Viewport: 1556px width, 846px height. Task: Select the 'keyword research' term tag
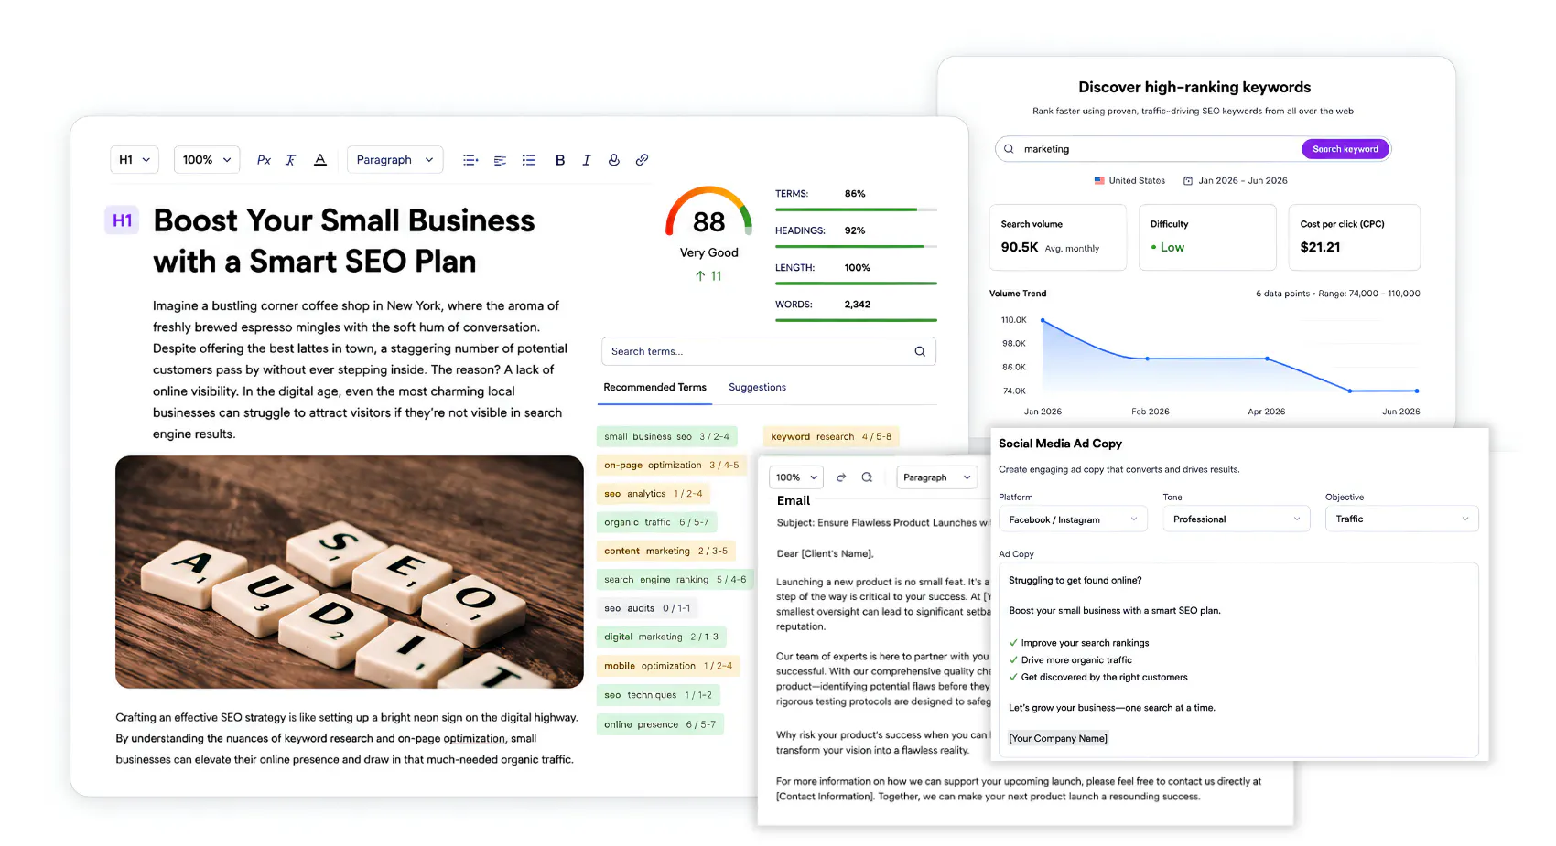point(831,437)
